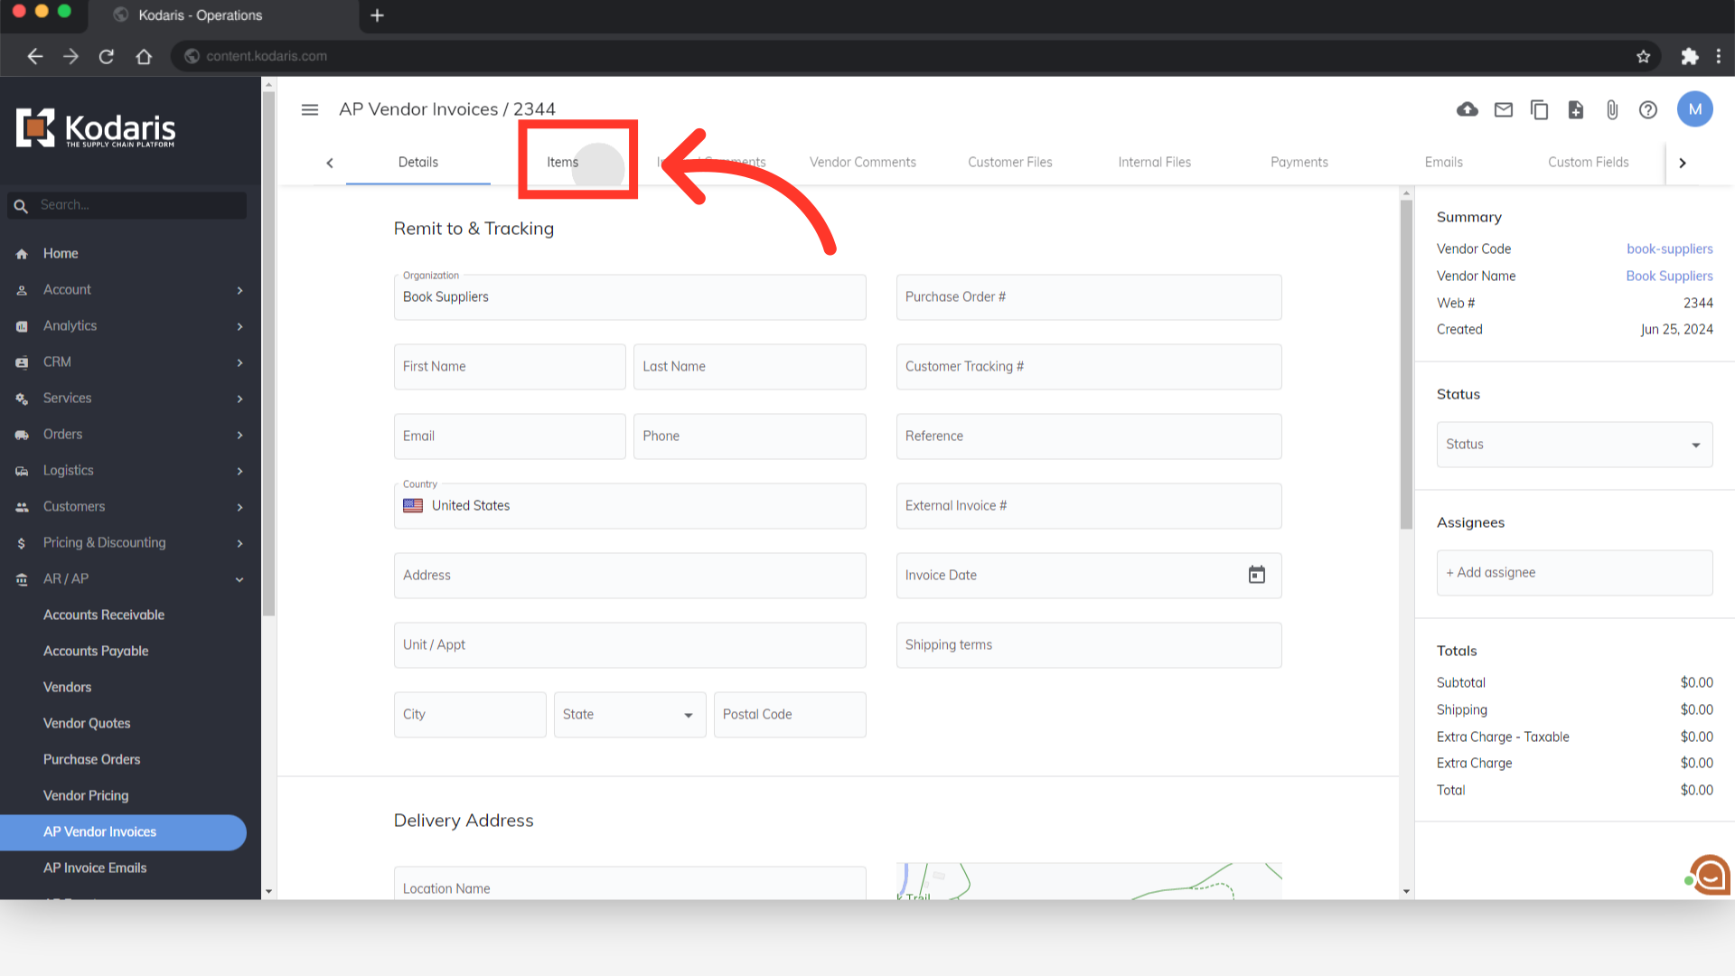The width and height of the screenshot is (1735, 976).
Task: Click the email envelope icon in header
Action: coord(1504,109)
